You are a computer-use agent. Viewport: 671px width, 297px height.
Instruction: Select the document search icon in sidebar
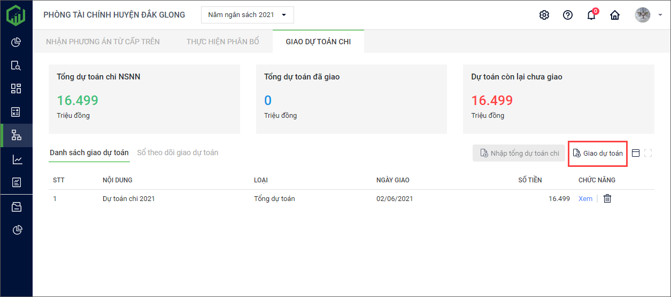coord(16,66)
